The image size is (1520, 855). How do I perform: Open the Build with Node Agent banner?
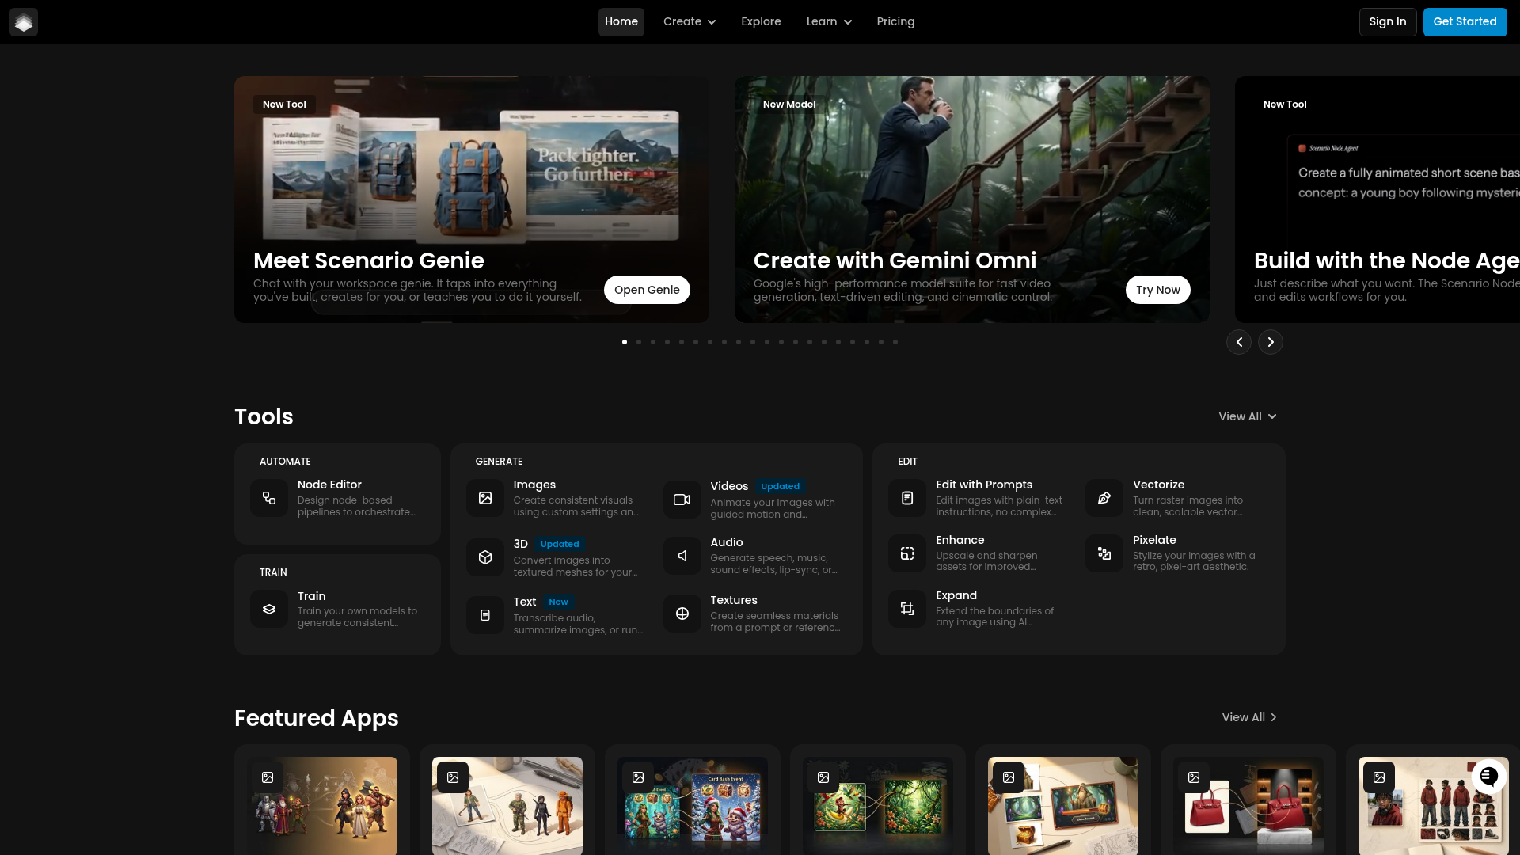1377,199
